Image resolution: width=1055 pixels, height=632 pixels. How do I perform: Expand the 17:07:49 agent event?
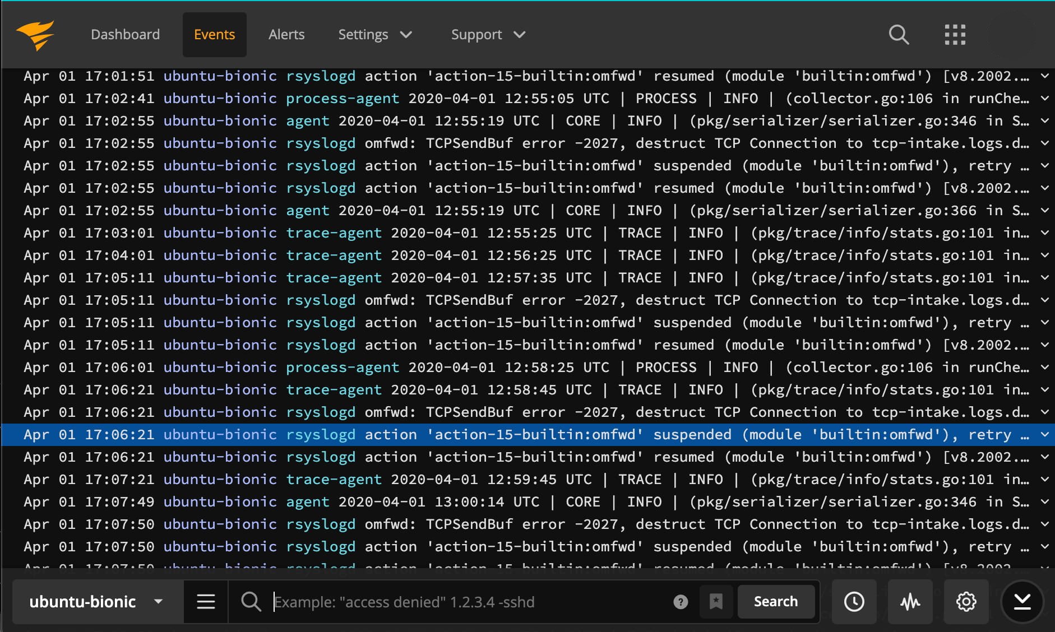pyautogui.click(x=1044, y=501)
